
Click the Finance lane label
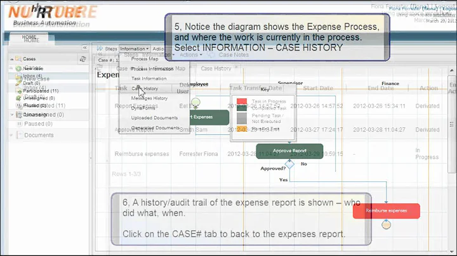(390, 84)
